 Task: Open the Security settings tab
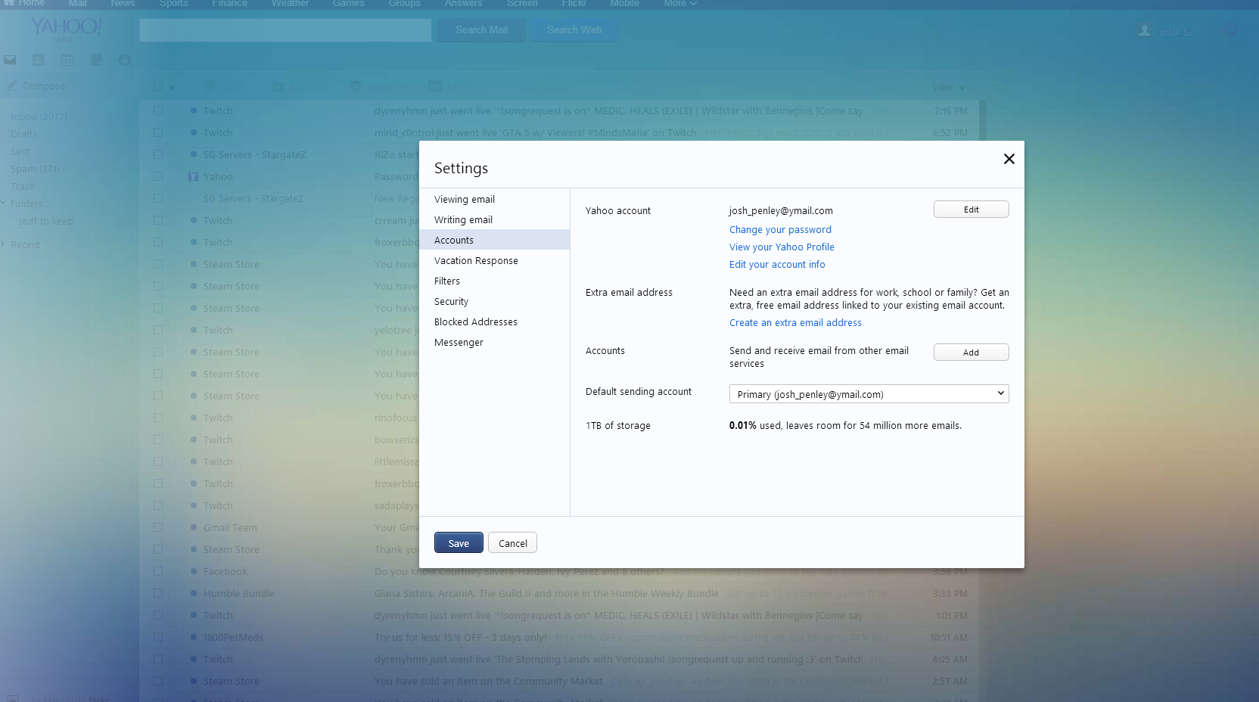click(494, 301)
